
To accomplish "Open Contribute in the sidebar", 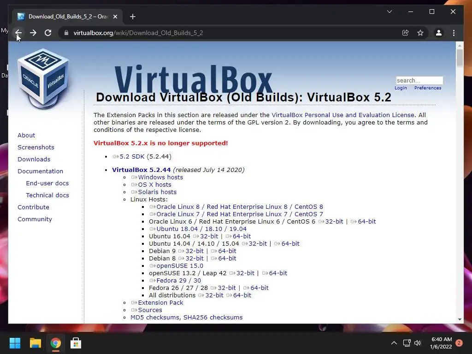I will tap(33, 207).
